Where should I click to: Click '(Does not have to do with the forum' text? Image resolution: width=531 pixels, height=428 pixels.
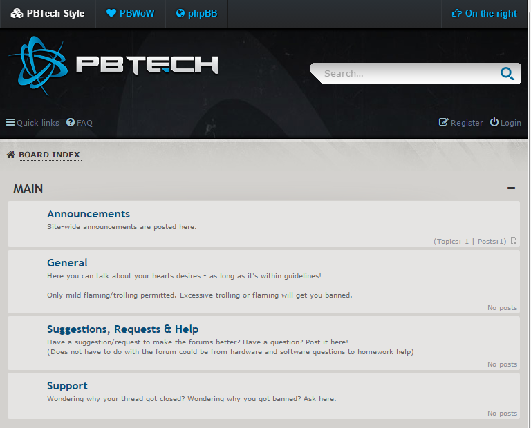(x=230, y=352)
